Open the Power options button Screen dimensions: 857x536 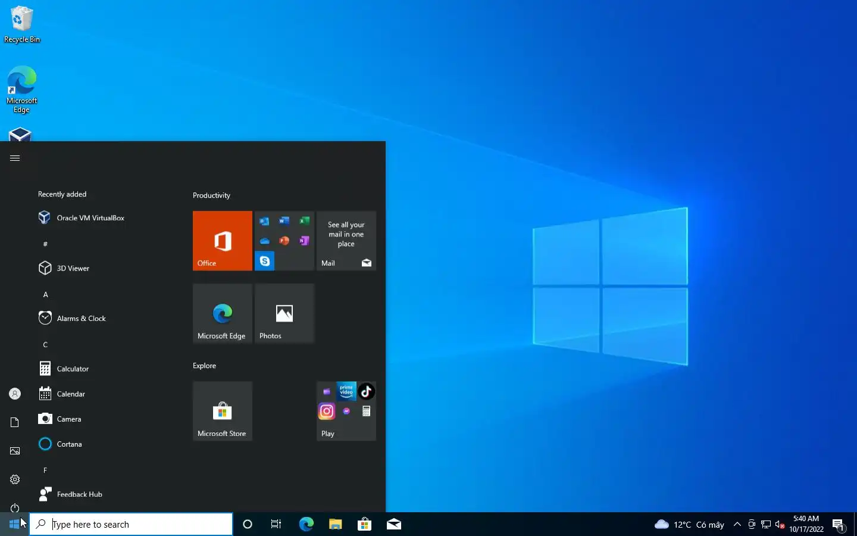(15, 507)
